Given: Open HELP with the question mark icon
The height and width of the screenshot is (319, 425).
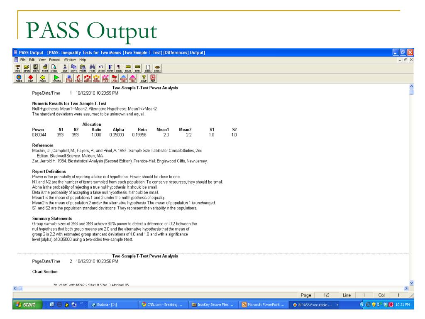Looking at the screenshot, I should (x=144, y=78).
